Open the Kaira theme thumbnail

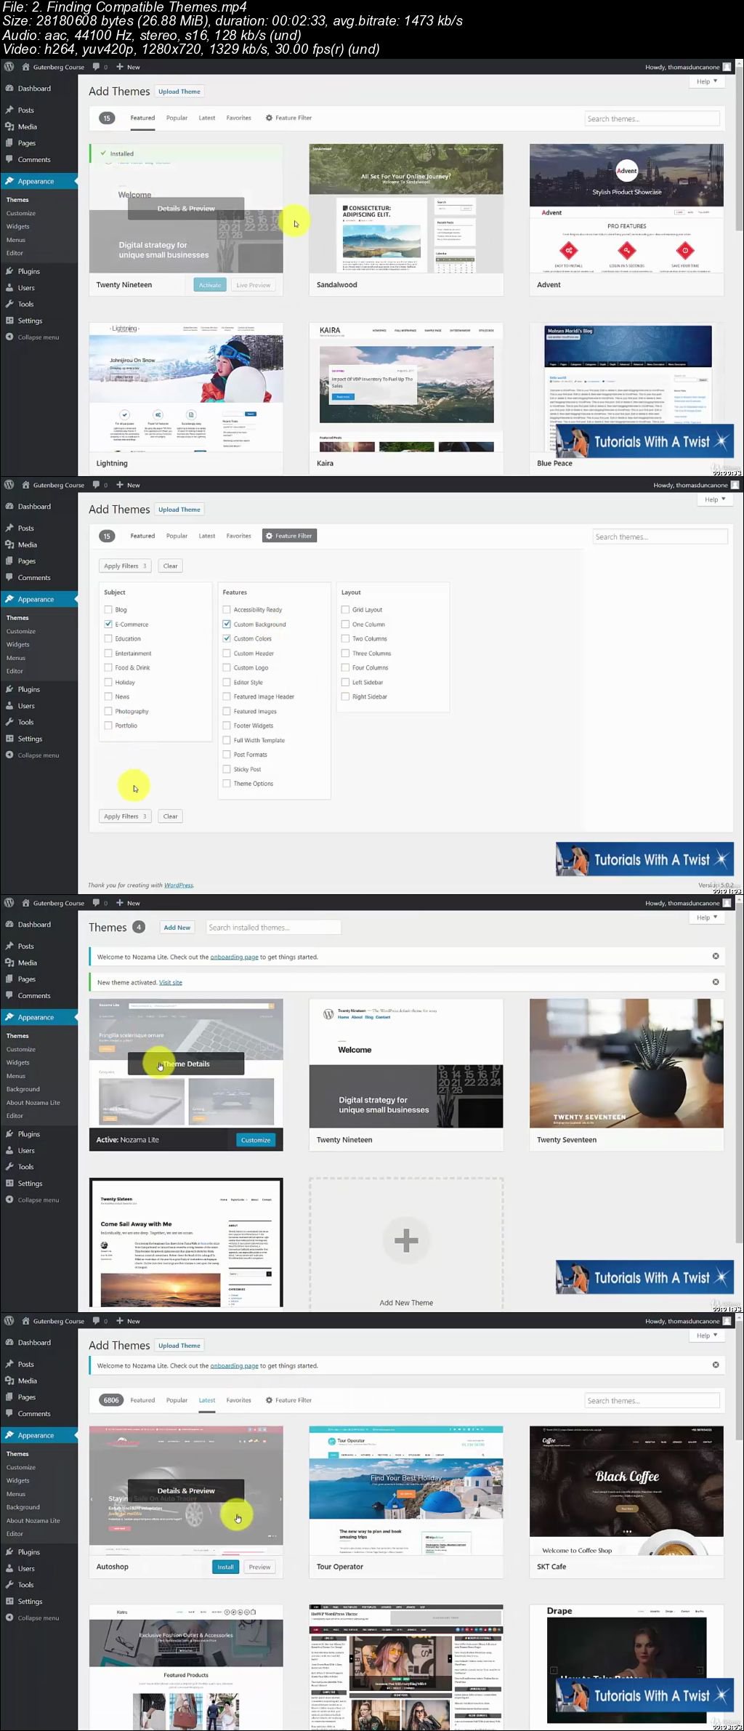point(406,387)
